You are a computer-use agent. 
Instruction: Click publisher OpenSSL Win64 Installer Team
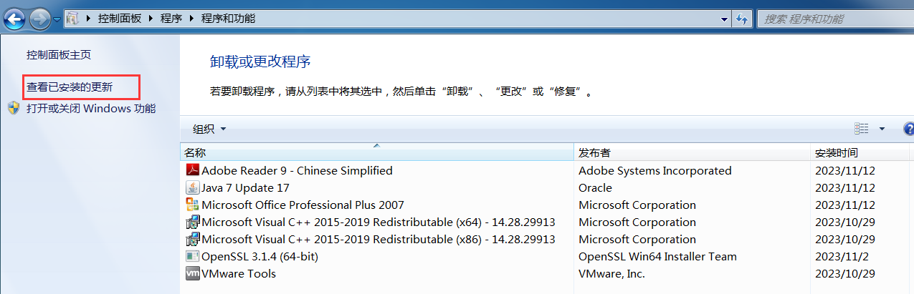click(x=657, y=256)
